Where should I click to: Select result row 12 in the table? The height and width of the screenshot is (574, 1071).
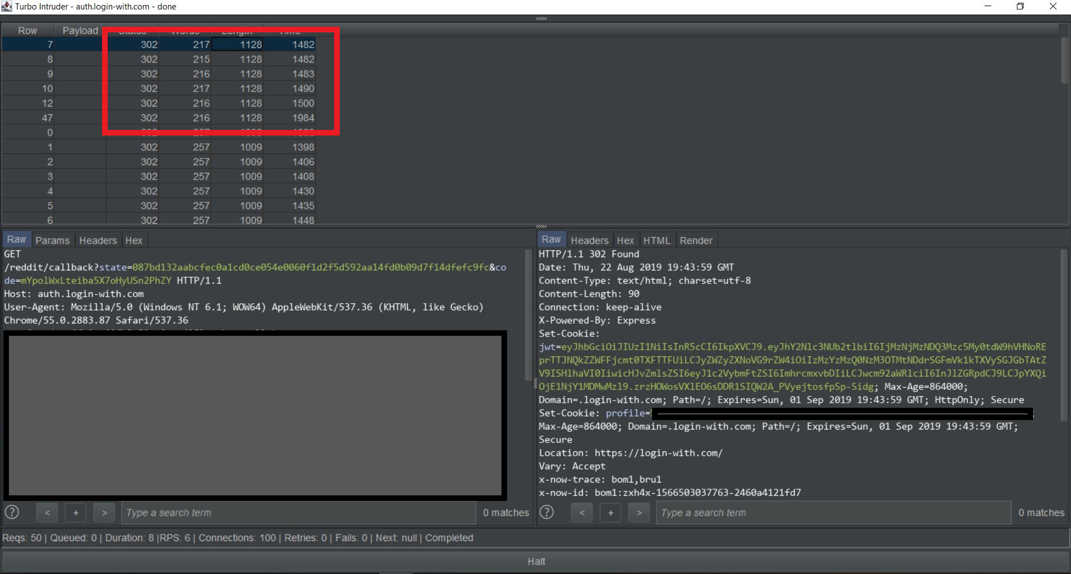click(x=158, y=103)
